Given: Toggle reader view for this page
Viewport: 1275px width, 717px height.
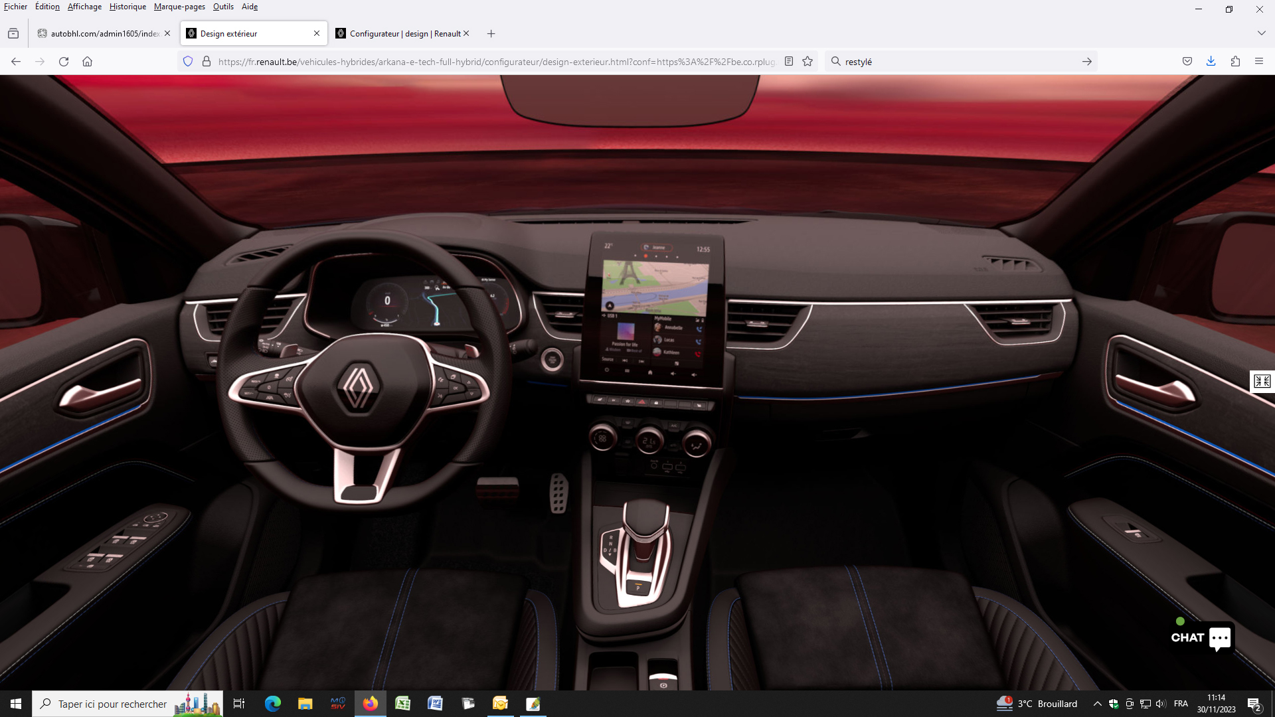Looking at the screenshot, I should point(789,61).
